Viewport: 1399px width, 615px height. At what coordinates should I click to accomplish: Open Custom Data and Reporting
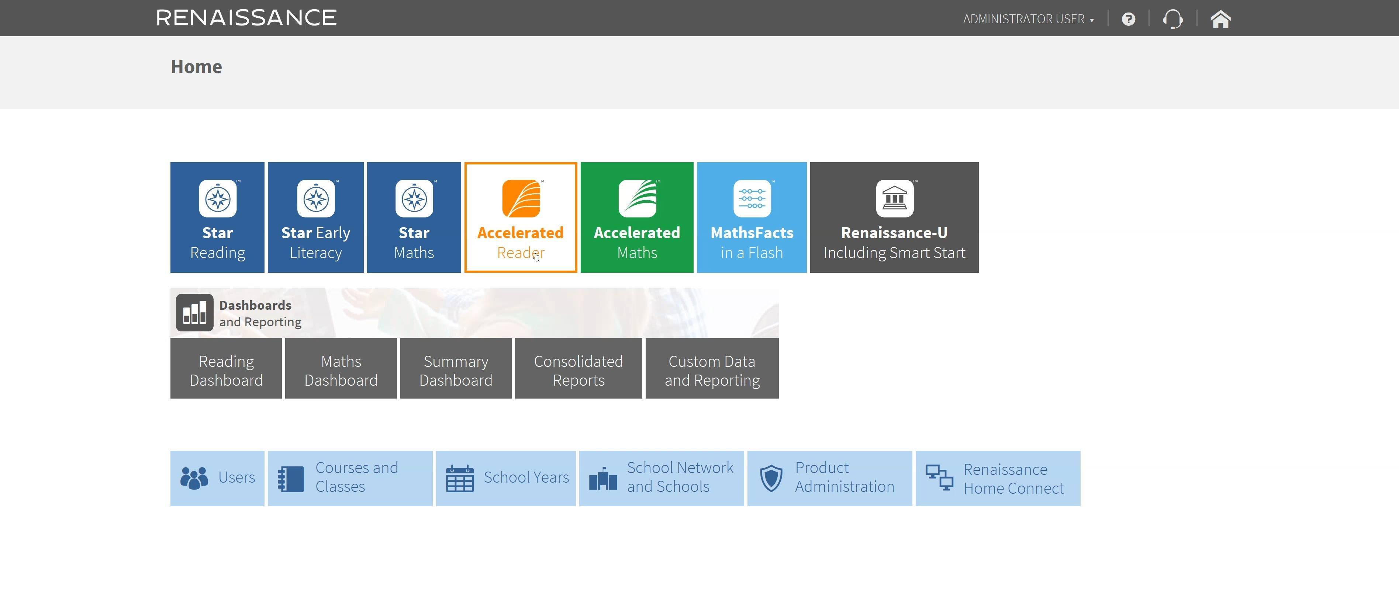click(x=712, y=369)
